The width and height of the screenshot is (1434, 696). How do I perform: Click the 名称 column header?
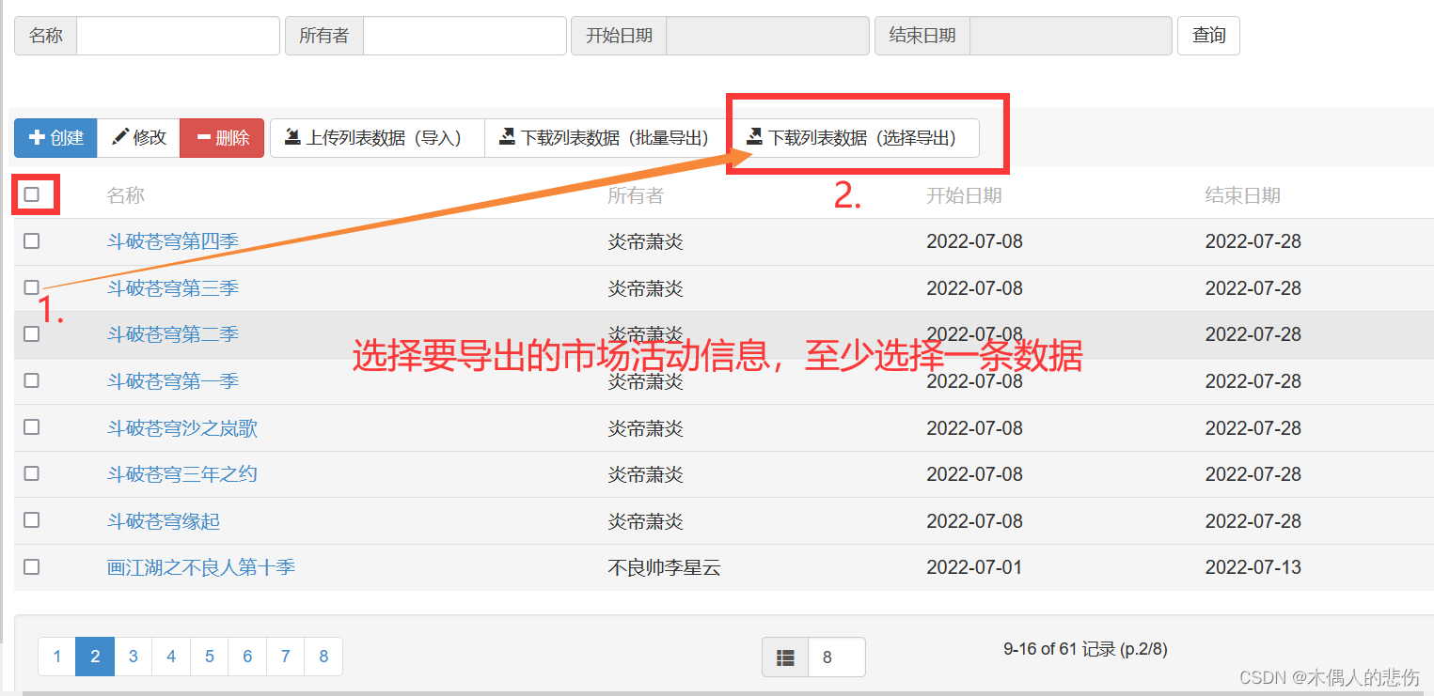pyautogui.click(x=126, y=195)
